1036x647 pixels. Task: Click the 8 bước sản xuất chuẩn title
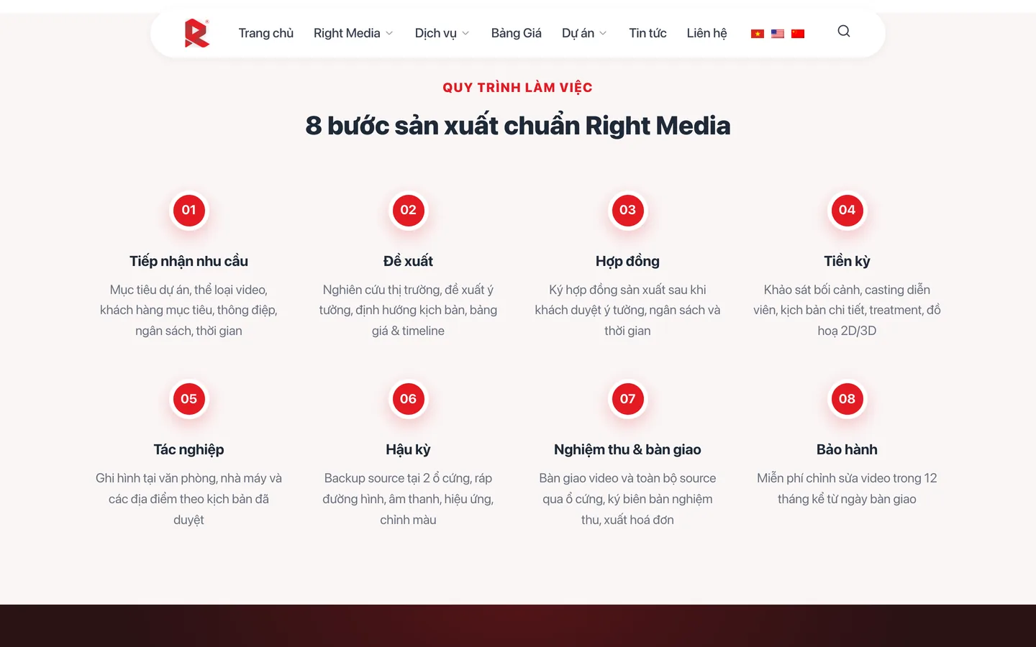(518, 126)
